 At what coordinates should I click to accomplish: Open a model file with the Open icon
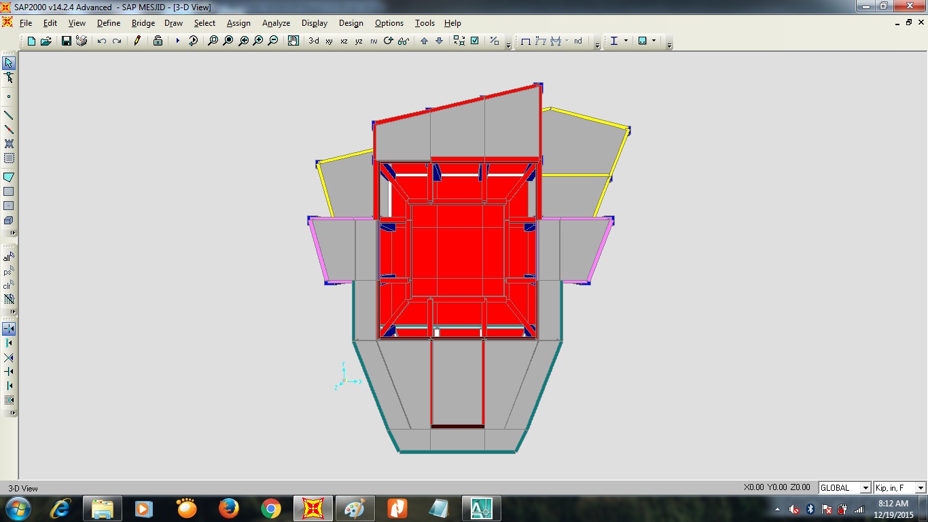point(46,41)
